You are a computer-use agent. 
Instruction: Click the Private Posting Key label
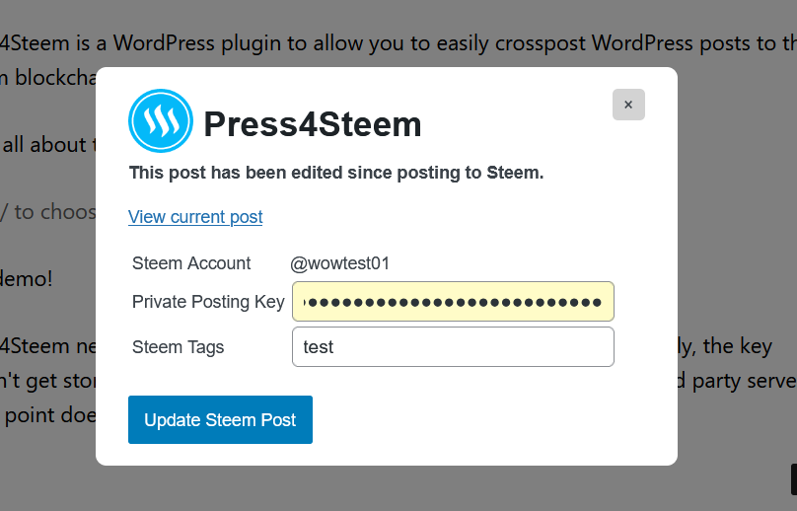point(208,302)
